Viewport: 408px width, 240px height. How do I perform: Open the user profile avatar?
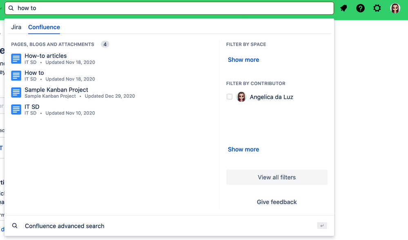[x=395, y=8]
